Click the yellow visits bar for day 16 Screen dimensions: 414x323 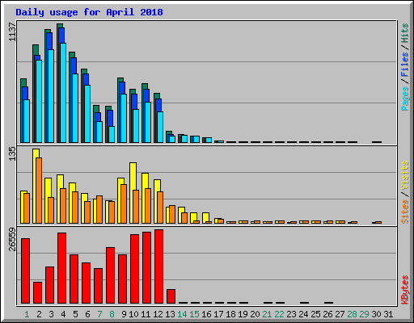(x=205, y=217)
